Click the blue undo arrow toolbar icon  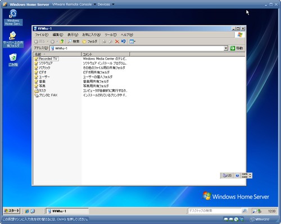point(123,42)
